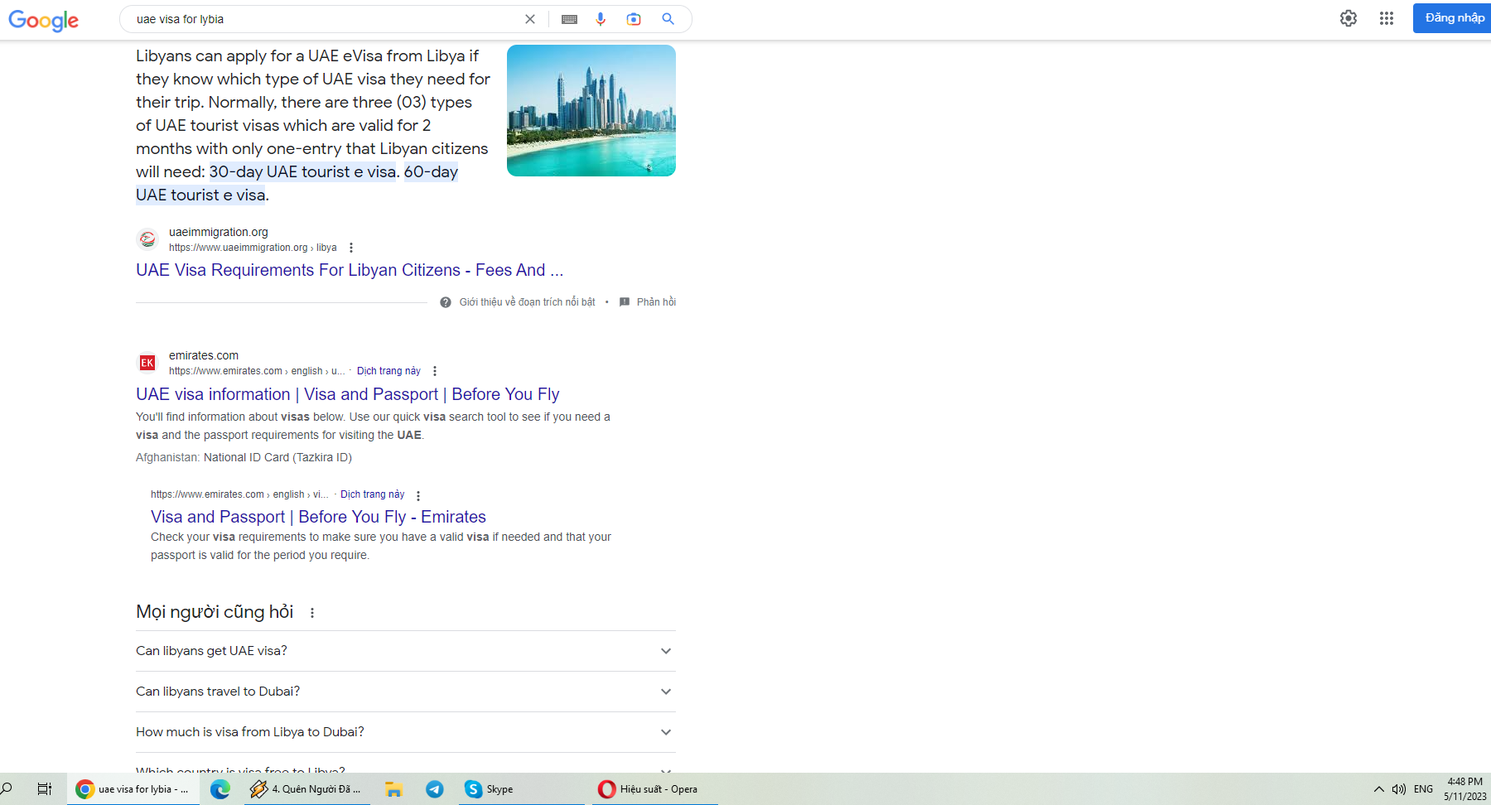Viewport: 1491px width, 805px height.
Task: Change ENG input language in tray
Action: (1423, 789)
